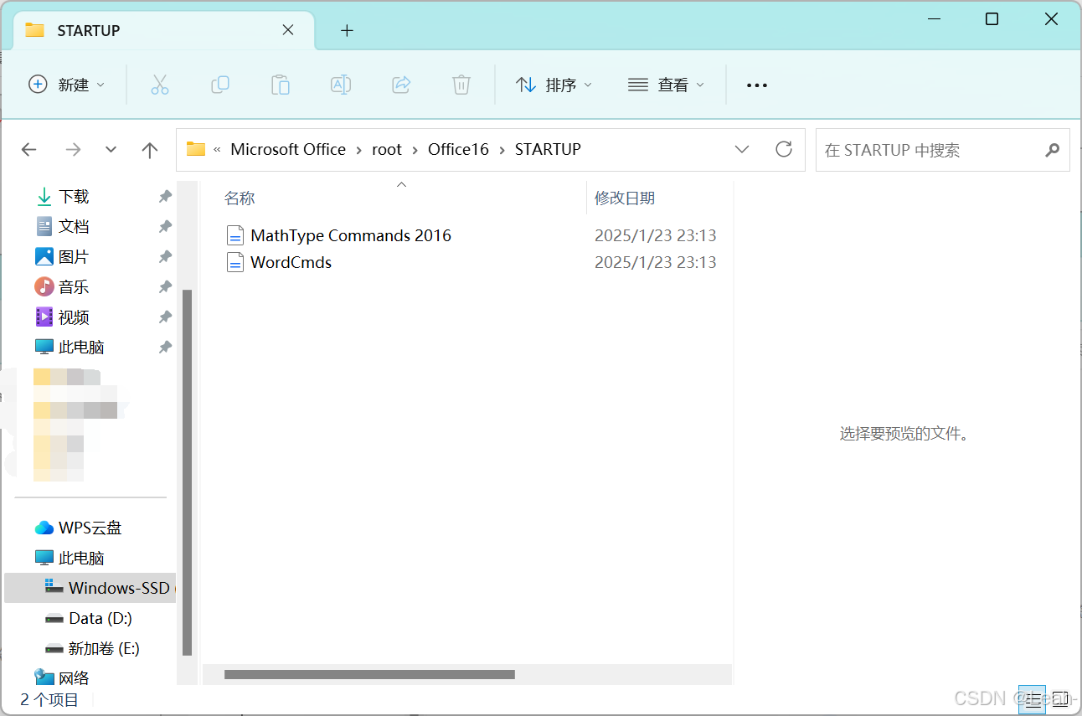Open 文档 Documents in quick access
The width and height of the screenshot is (1082, 716).
click(x=74, y=226)
